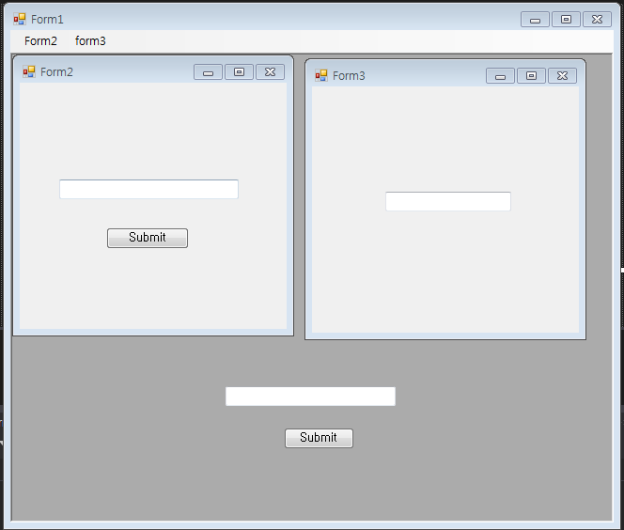Focus the text box above Form1's Submit
The image size is (624, 530).
pos(310,397)
